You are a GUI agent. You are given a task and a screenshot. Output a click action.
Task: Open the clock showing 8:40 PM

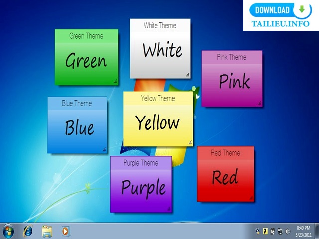click(304, 228)
